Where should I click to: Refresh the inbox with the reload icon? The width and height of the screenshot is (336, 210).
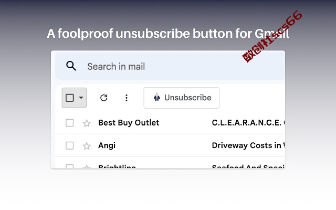pyautogui.click(x=104, y=98)
